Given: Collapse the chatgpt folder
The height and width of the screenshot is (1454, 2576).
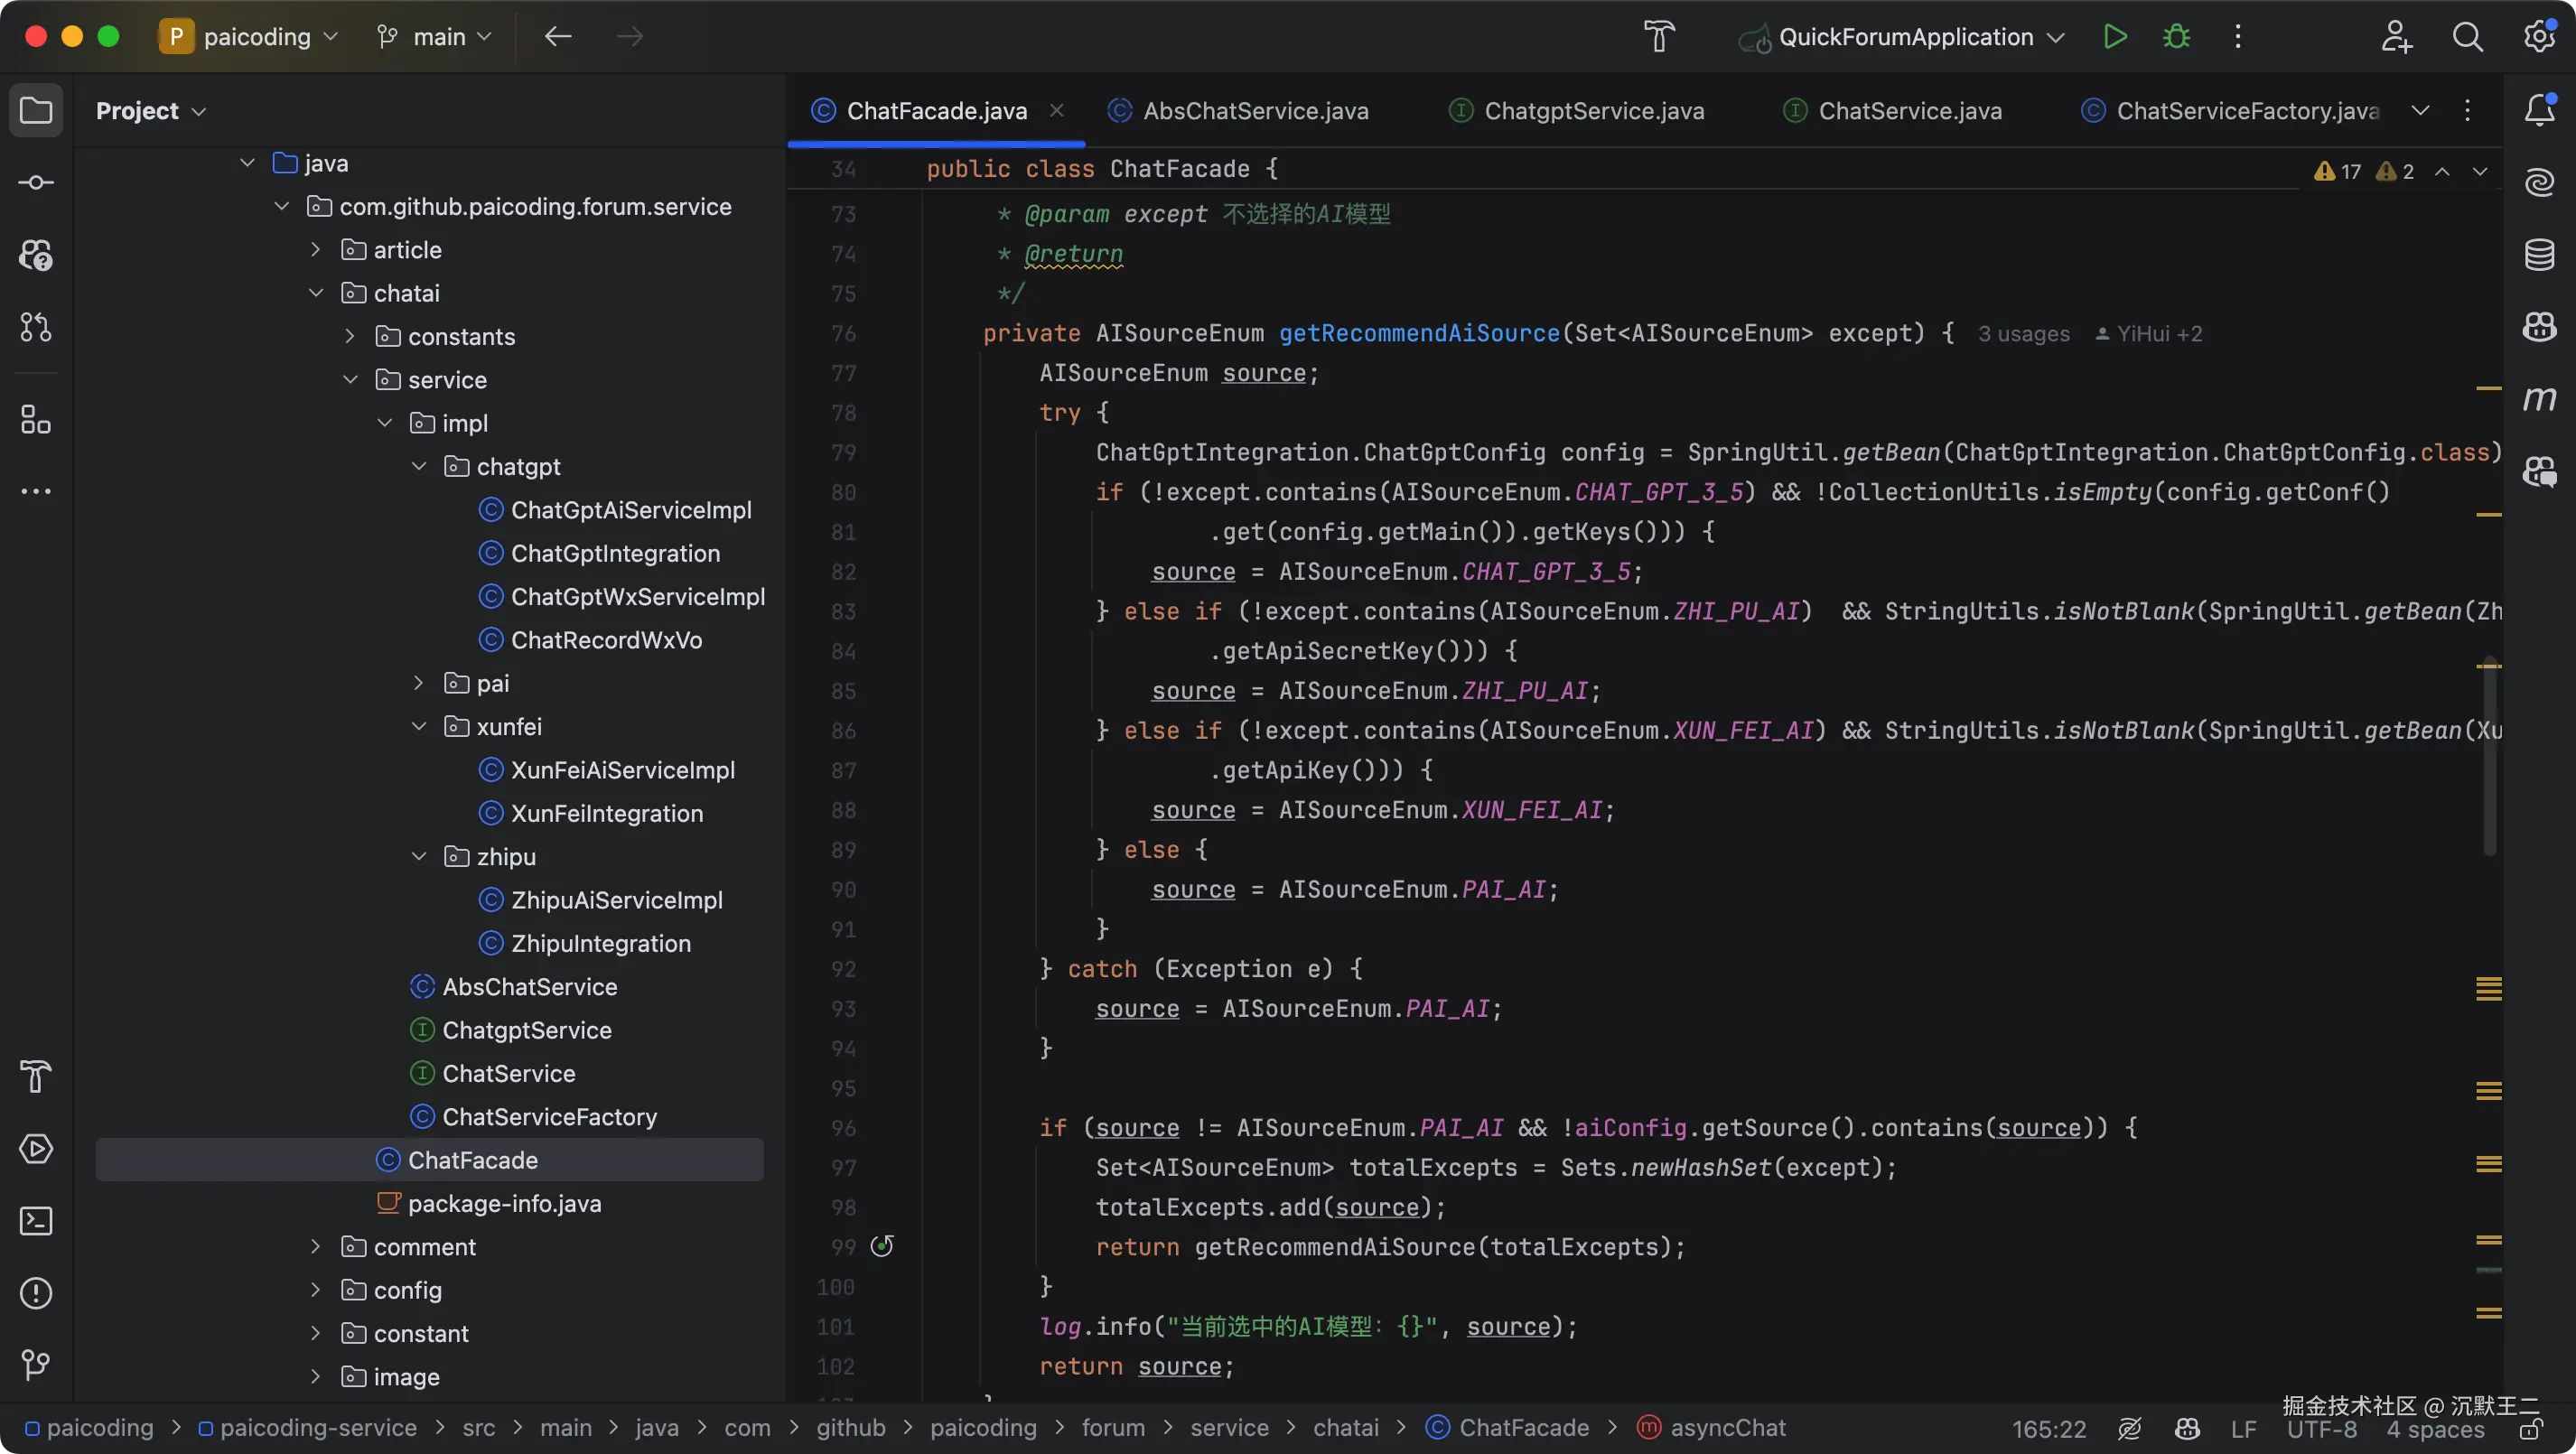Looking at the screenshot, I should click(419, 466).
